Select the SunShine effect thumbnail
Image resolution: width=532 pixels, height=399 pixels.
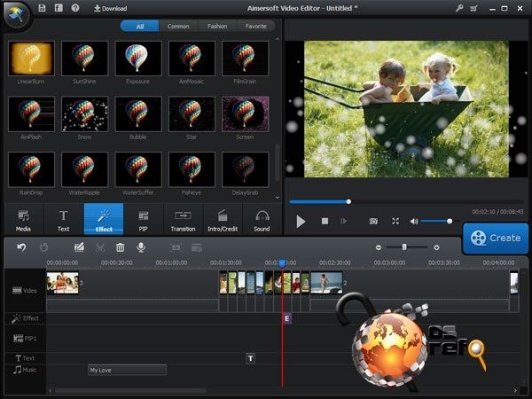pos(85,59)
